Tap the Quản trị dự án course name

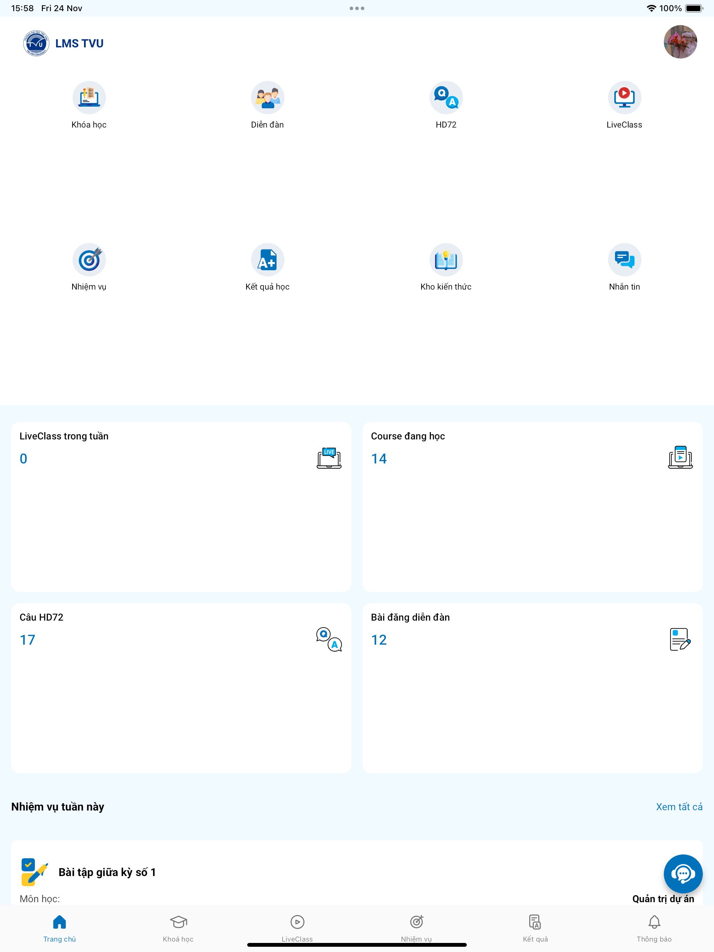[x=663, y=899]
